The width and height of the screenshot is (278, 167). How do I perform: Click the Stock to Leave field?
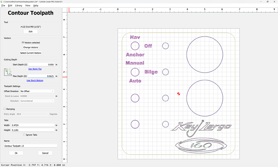click(37, 96)
